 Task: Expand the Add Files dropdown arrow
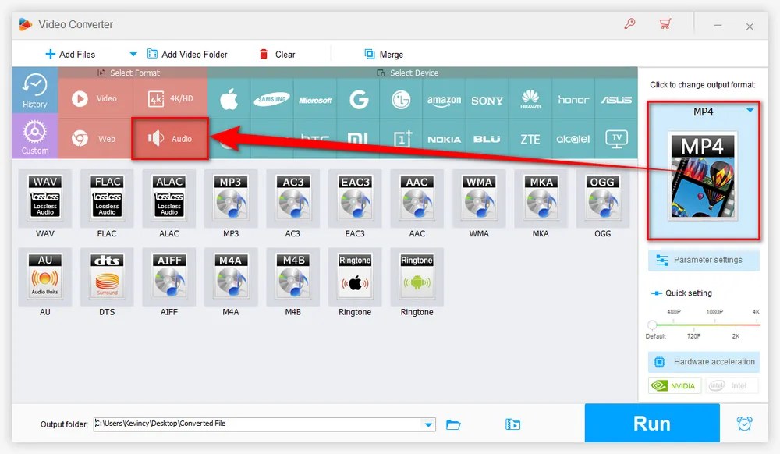click(133, 54)
